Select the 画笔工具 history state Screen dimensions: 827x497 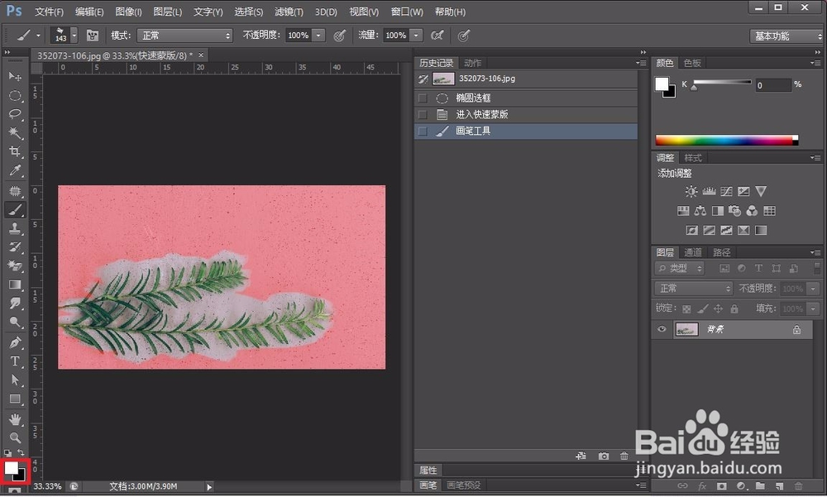pyautogui.click(x=526, y=131)
